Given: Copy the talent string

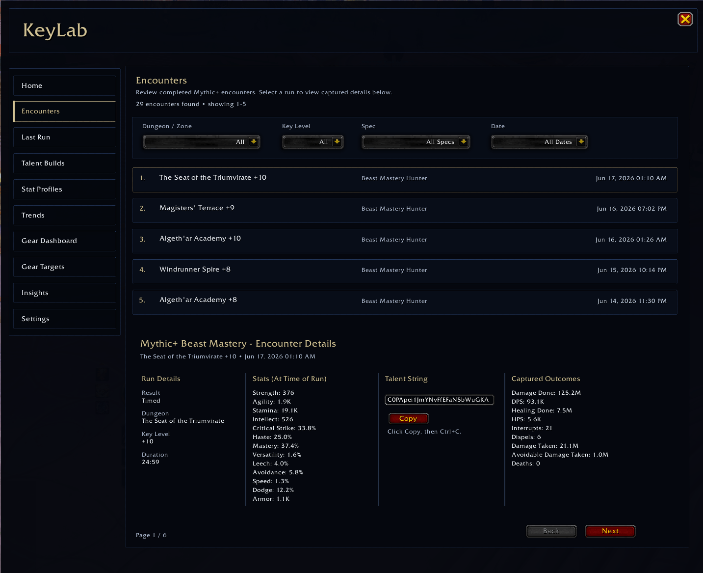Looking at the screenshot, I should (x=408, y=419).
